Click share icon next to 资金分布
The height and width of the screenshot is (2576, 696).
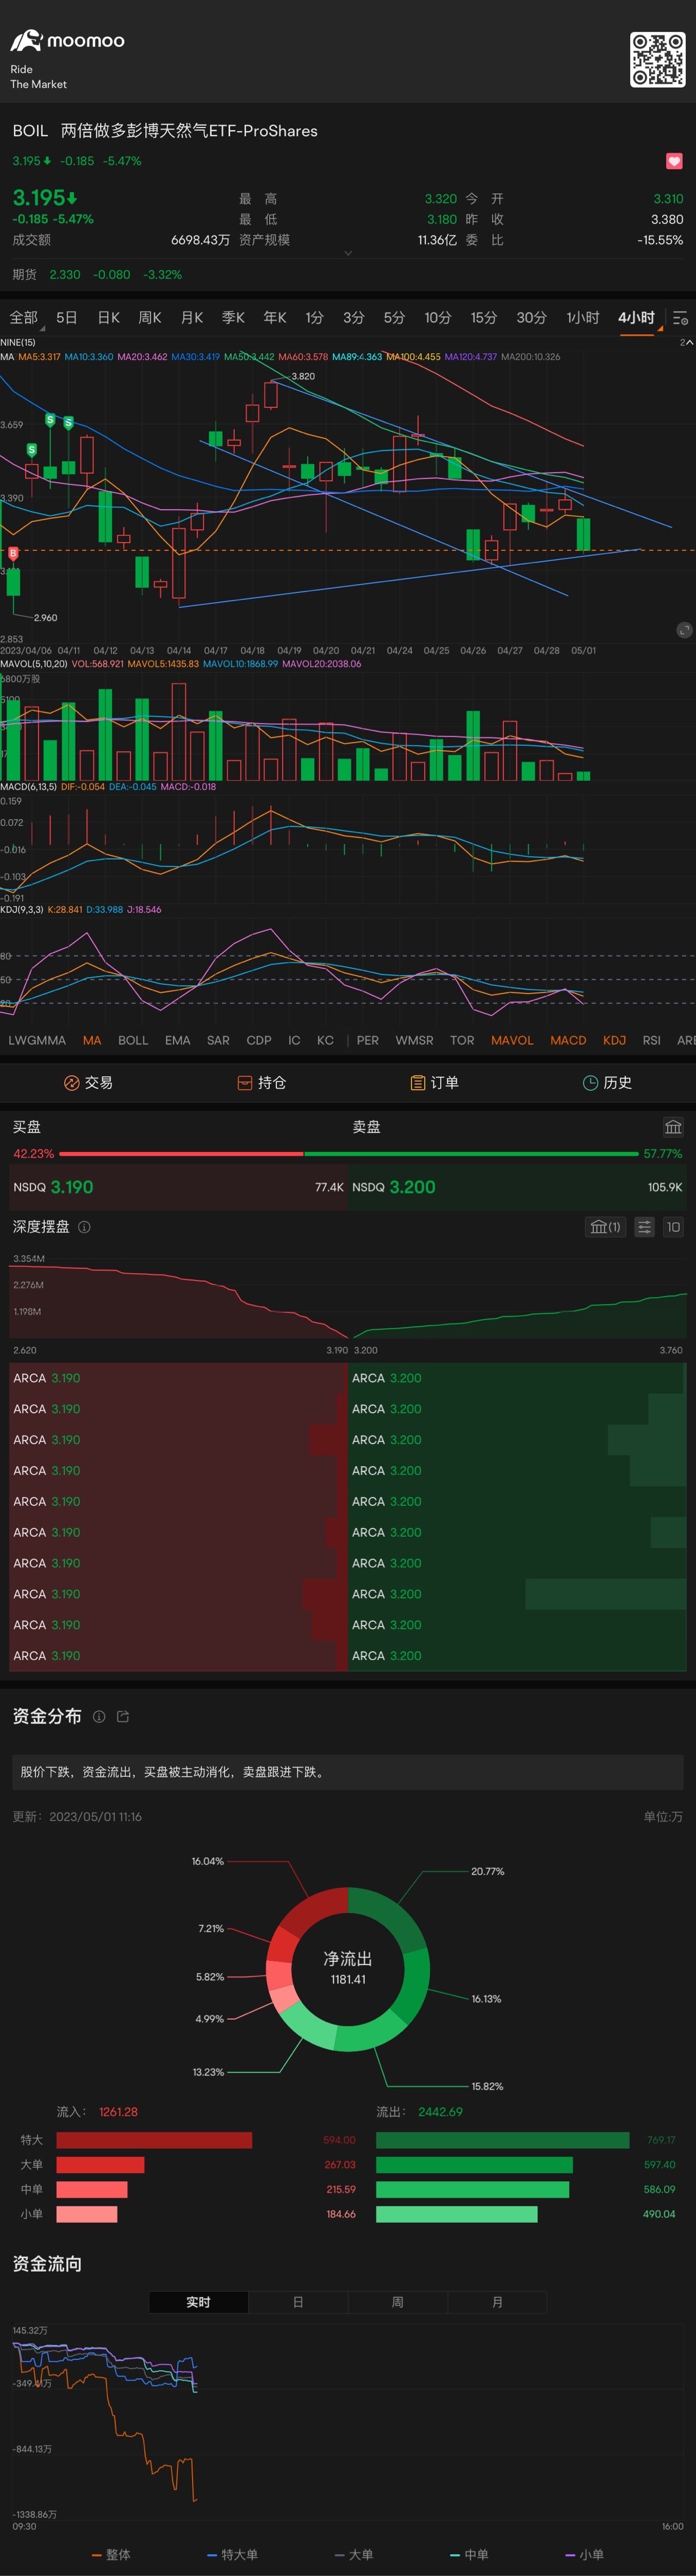click(123, 1716)
